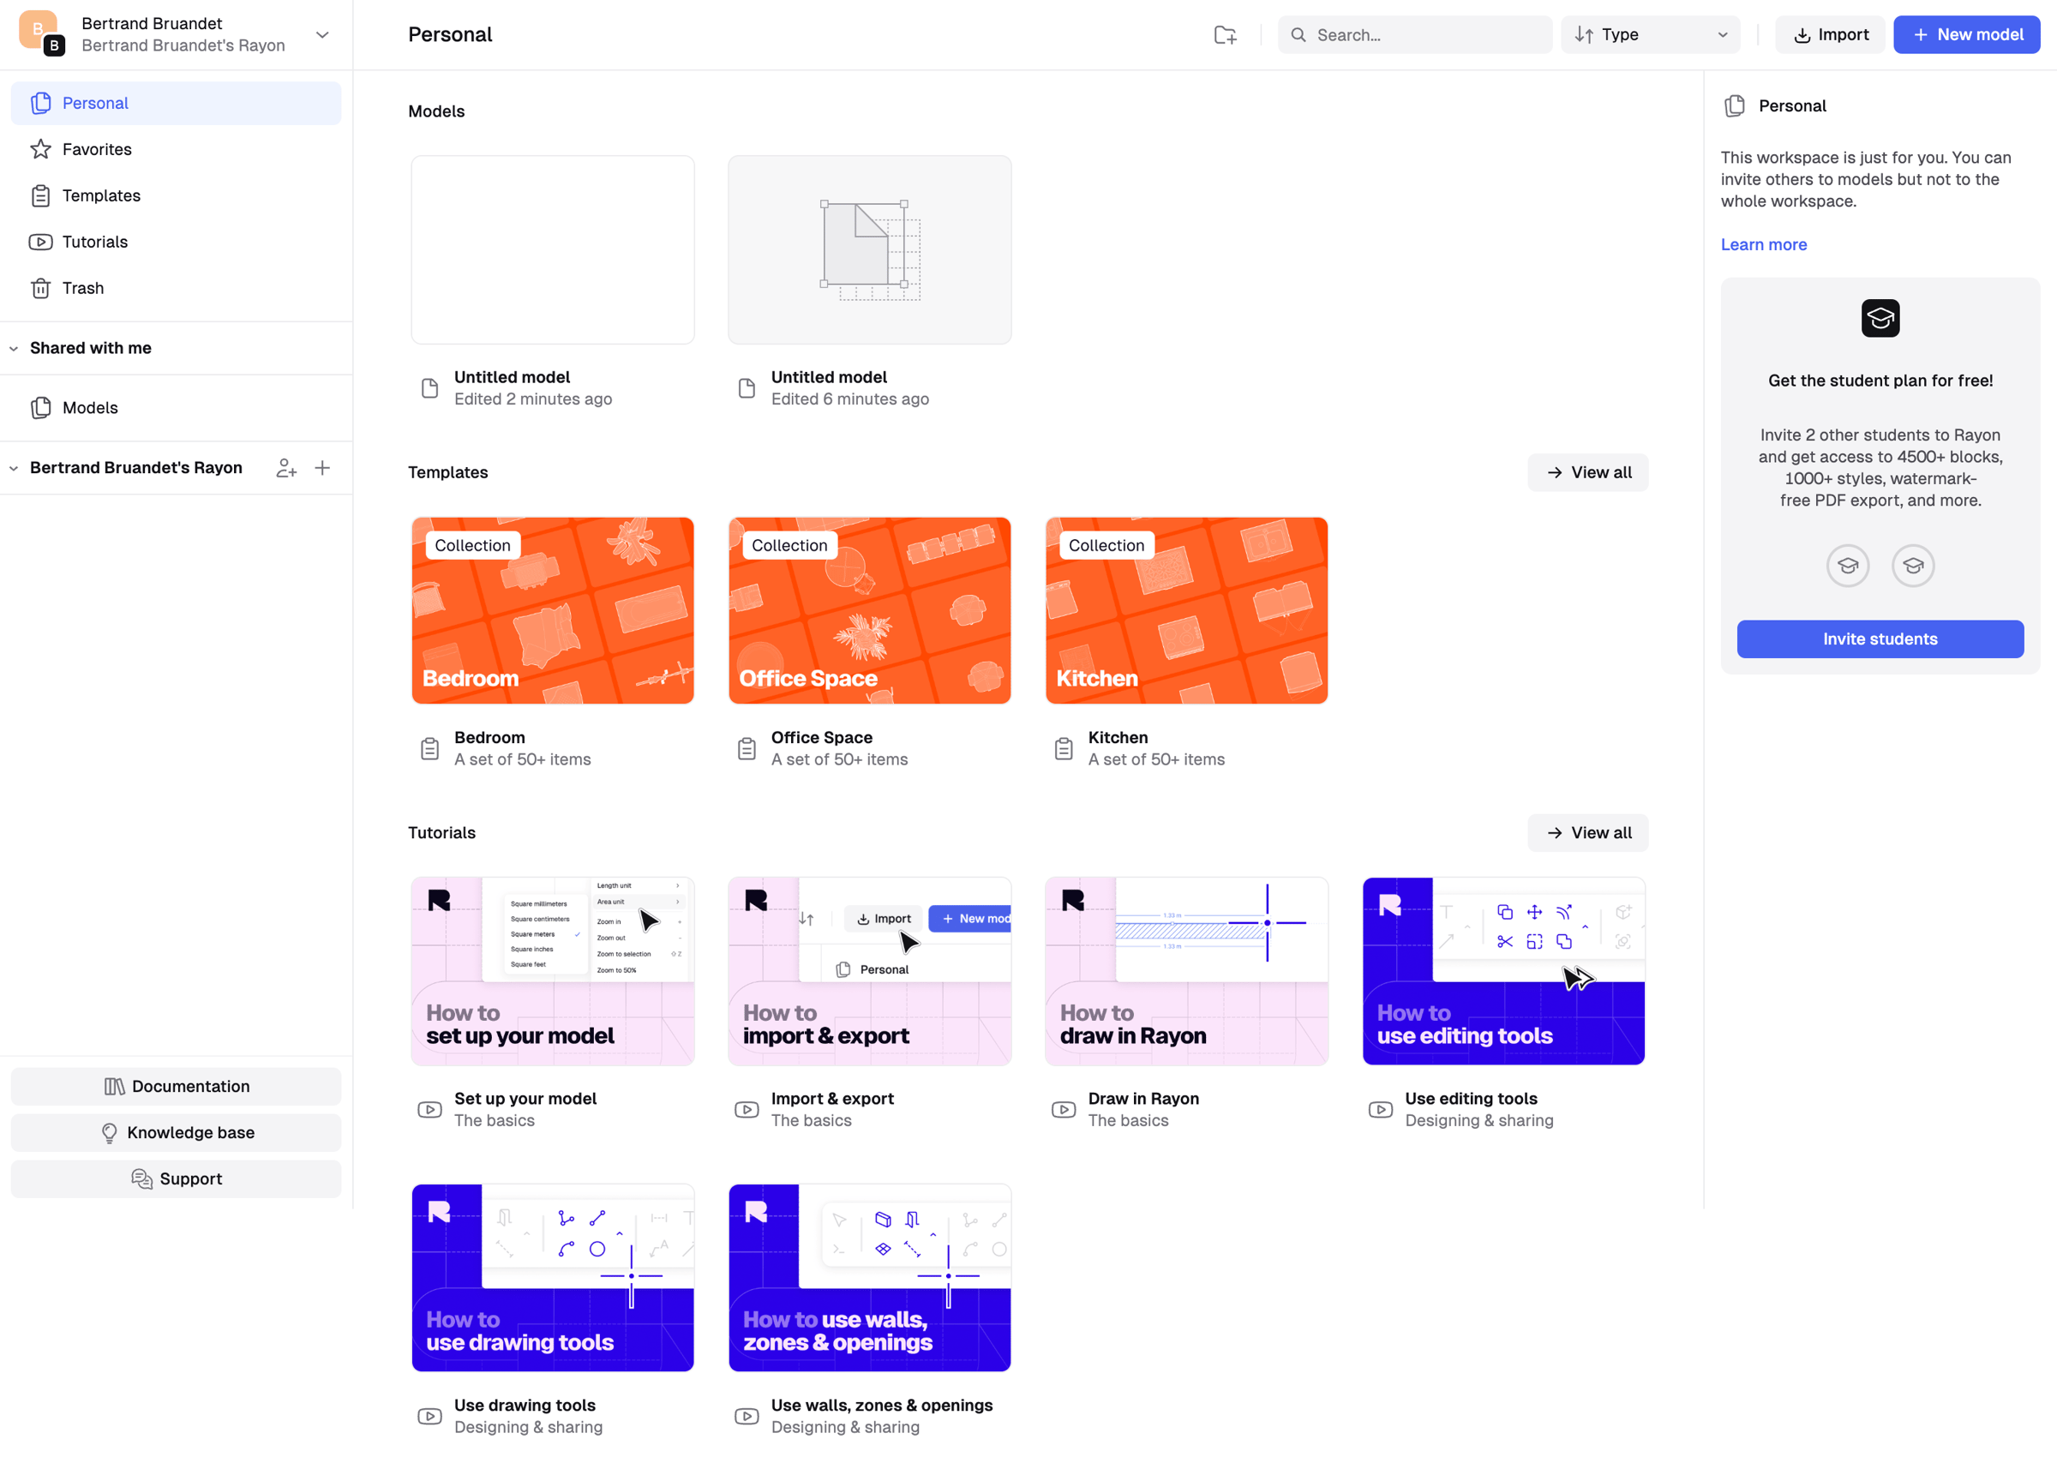Contact Support via the sidebar button
This screenshot has height=1481, width=2057.
coord(176,1179)
